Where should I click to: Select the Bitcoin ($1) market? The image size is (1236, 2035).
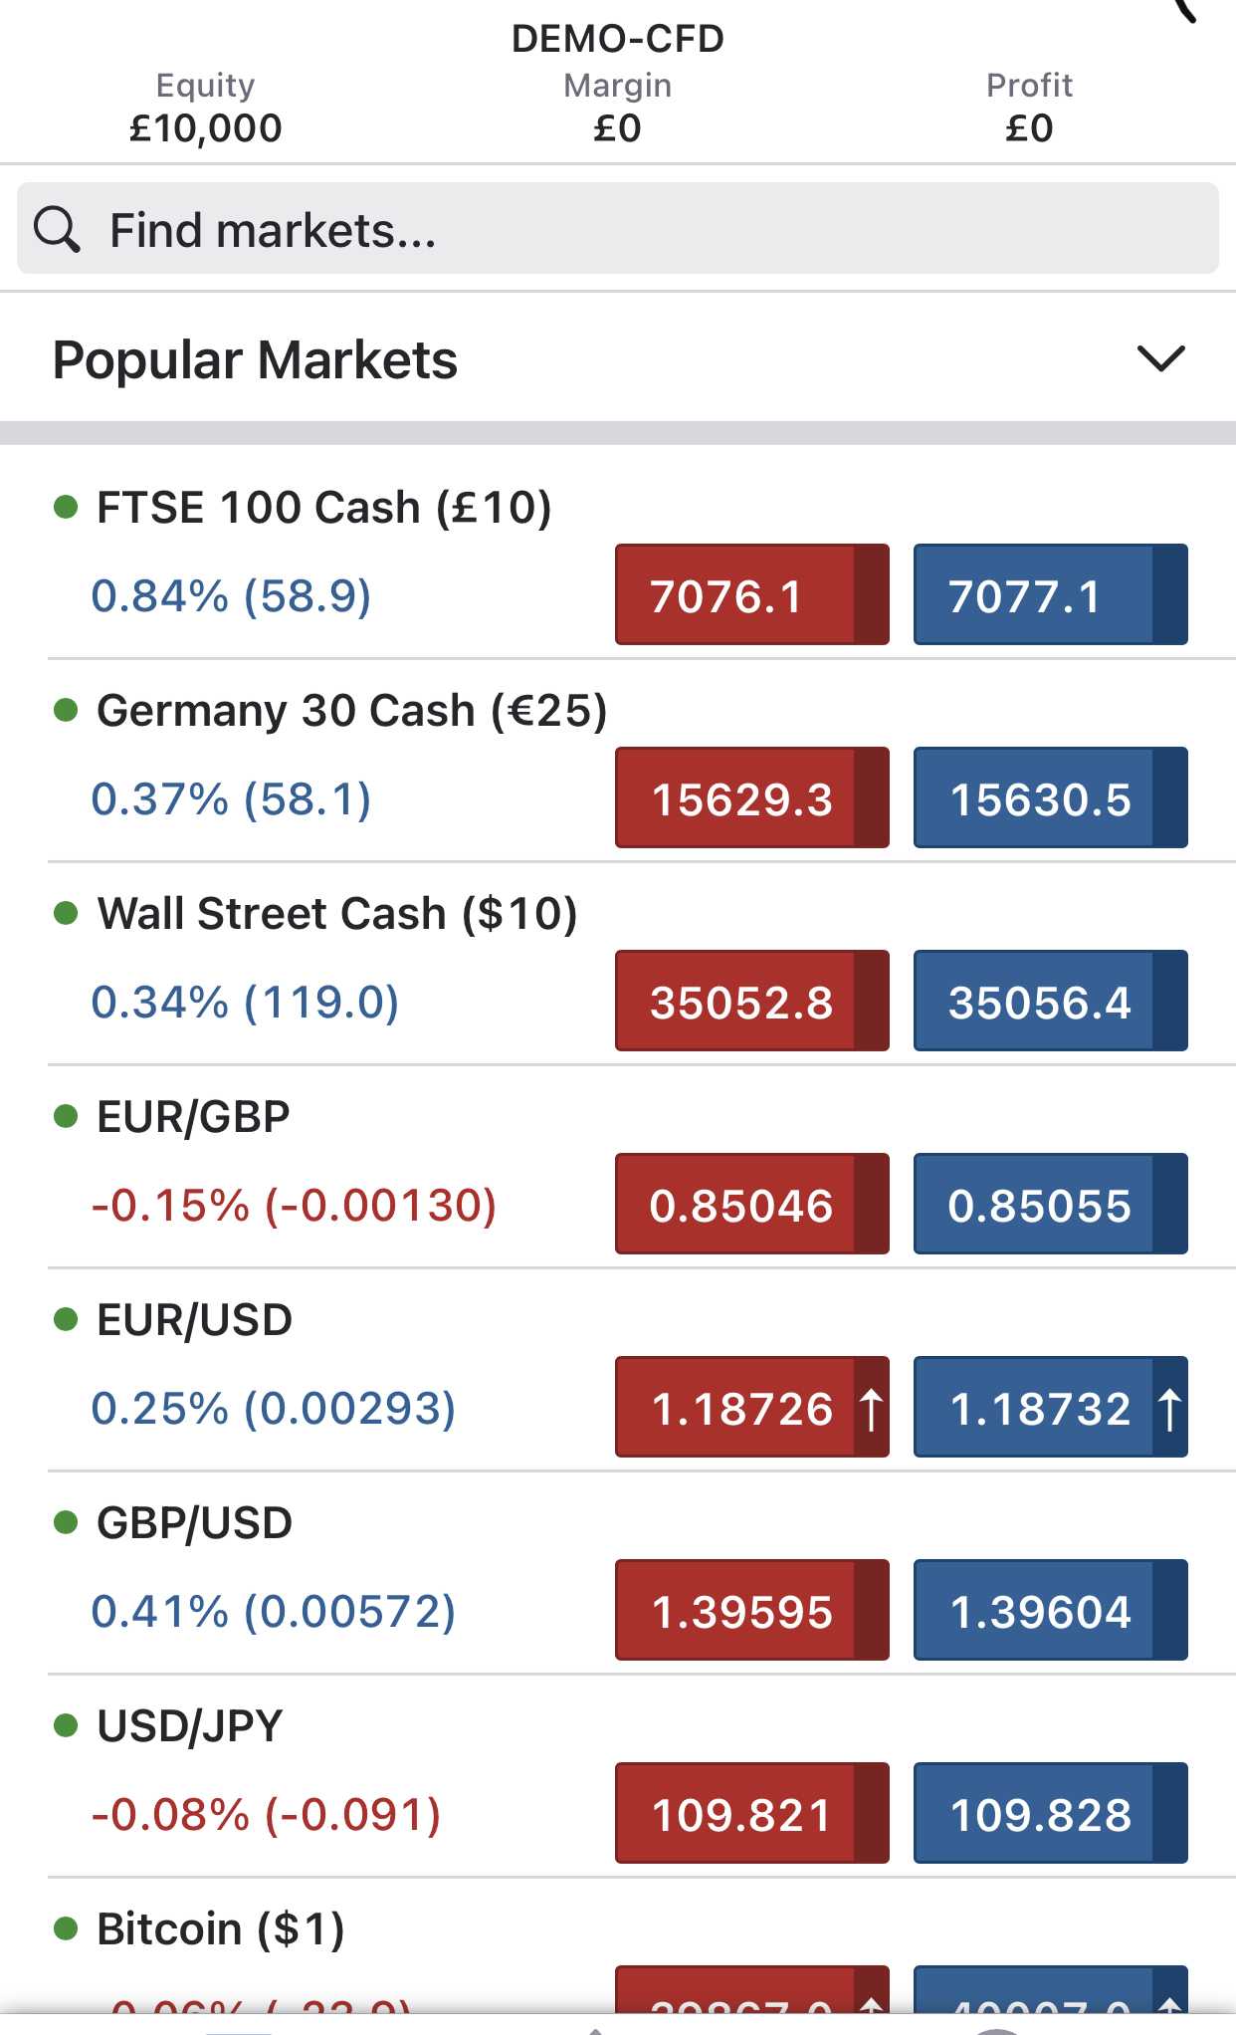coord(220,1929)
